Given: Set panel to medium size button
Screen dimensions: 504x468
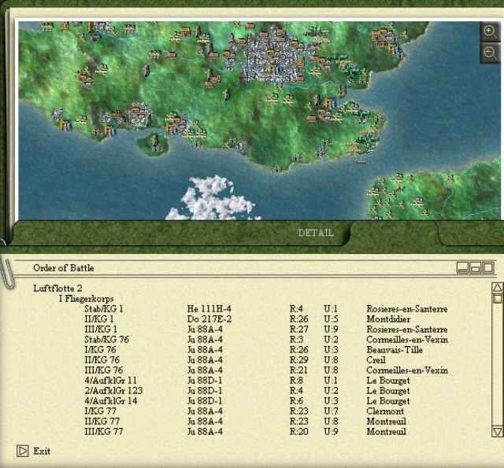Looking at the screenshot, I should [x=476, y=268].
